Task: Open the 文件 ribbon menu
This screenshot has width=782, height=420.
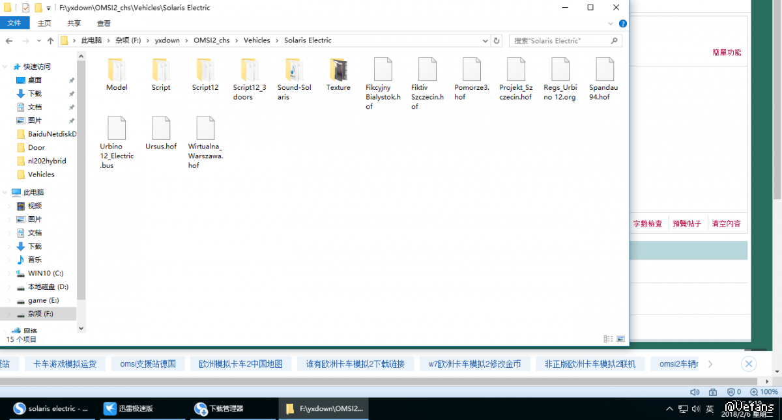Action: (14, 23)
